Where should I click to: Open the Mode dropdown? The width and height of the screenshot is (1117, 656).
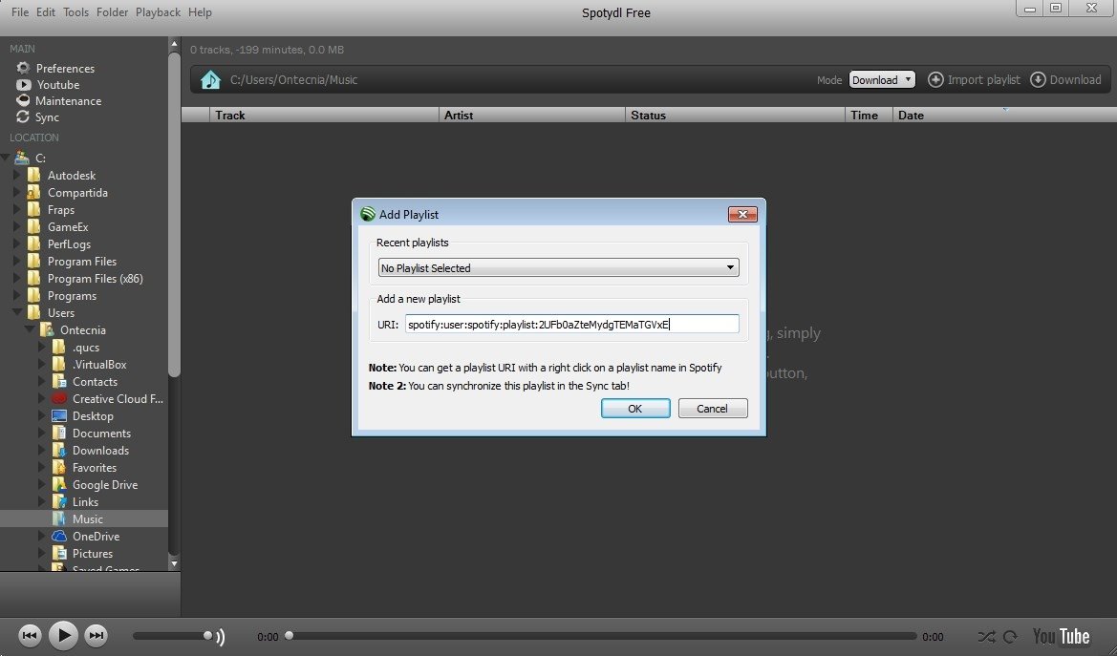[x=882, y=80]
